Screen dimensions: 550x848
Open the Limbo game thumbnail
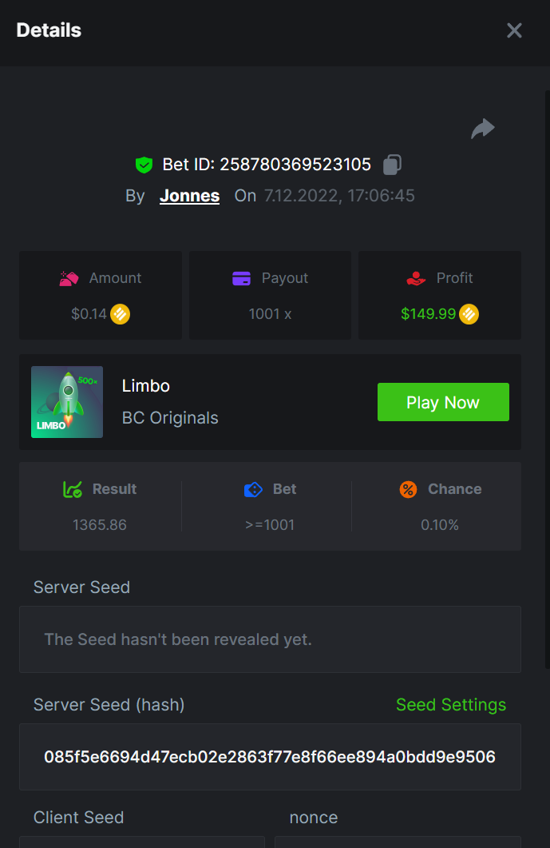click(67, 402)
